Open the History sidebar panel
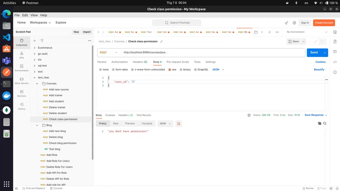340x191 pixels. coord(22,106)
